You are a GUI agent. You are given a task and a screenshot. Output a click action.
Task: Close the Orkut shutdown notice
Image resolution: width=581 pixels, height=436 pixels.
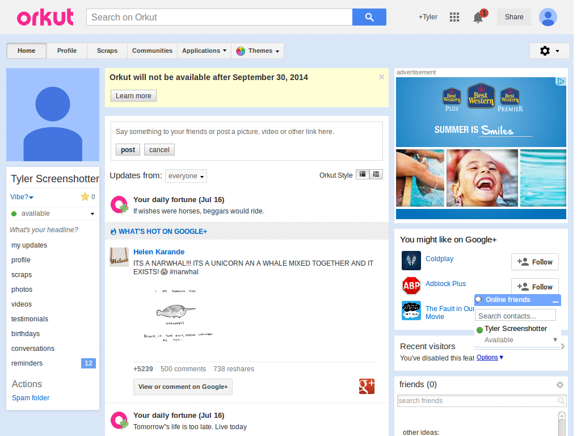[x=381, y=77]
